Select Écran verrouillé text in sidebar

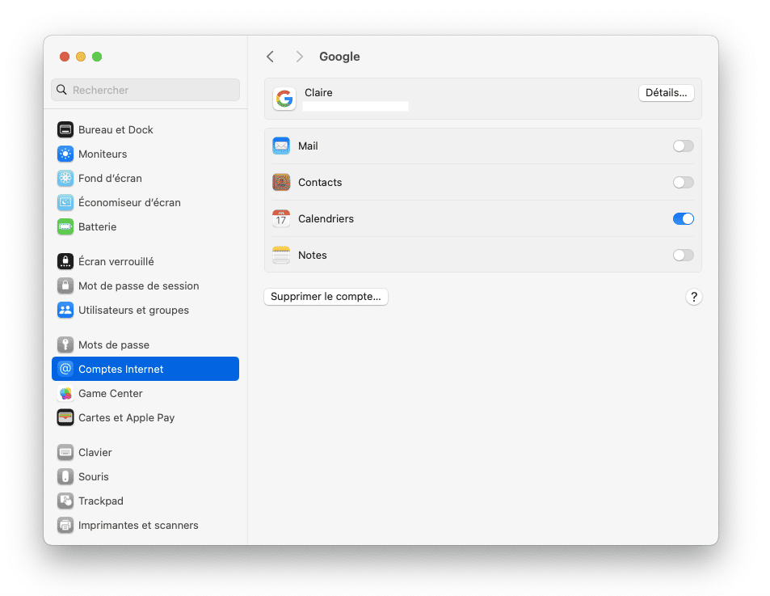tap(116, 261)
